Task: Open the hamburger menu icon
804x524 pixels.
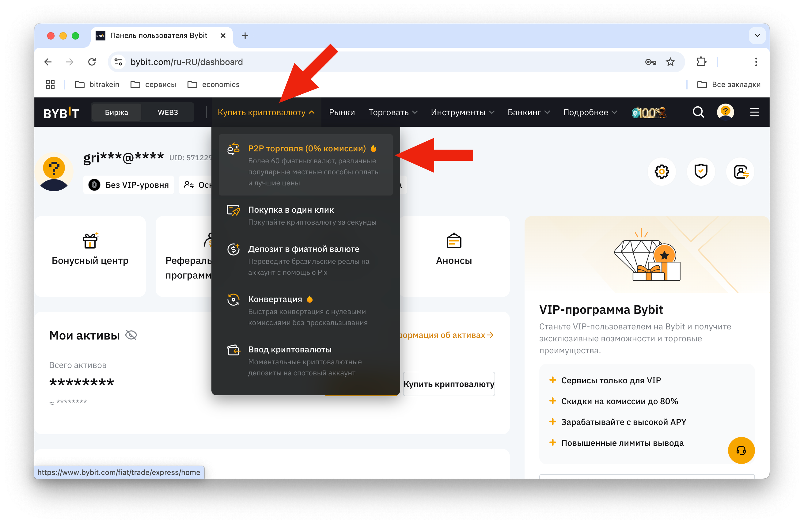Action: pyautogui.click(x=754, y=112)
